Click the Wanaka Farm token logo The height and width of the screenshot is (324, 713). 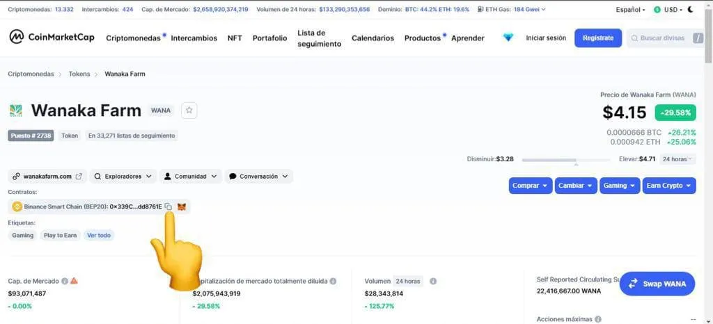pos(15,111)
